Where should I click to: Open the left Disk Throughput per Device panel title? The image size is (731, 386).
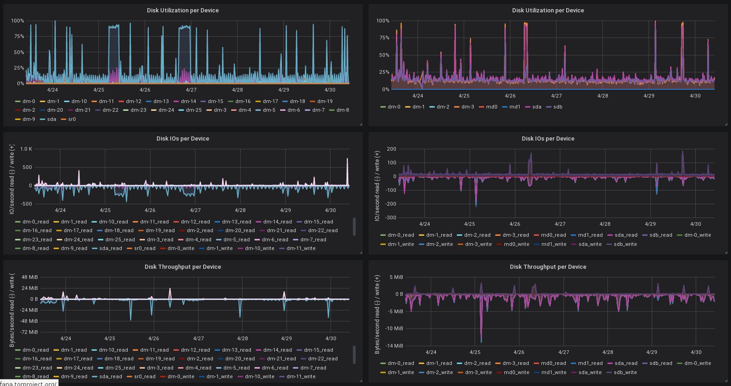coord(183,267)
